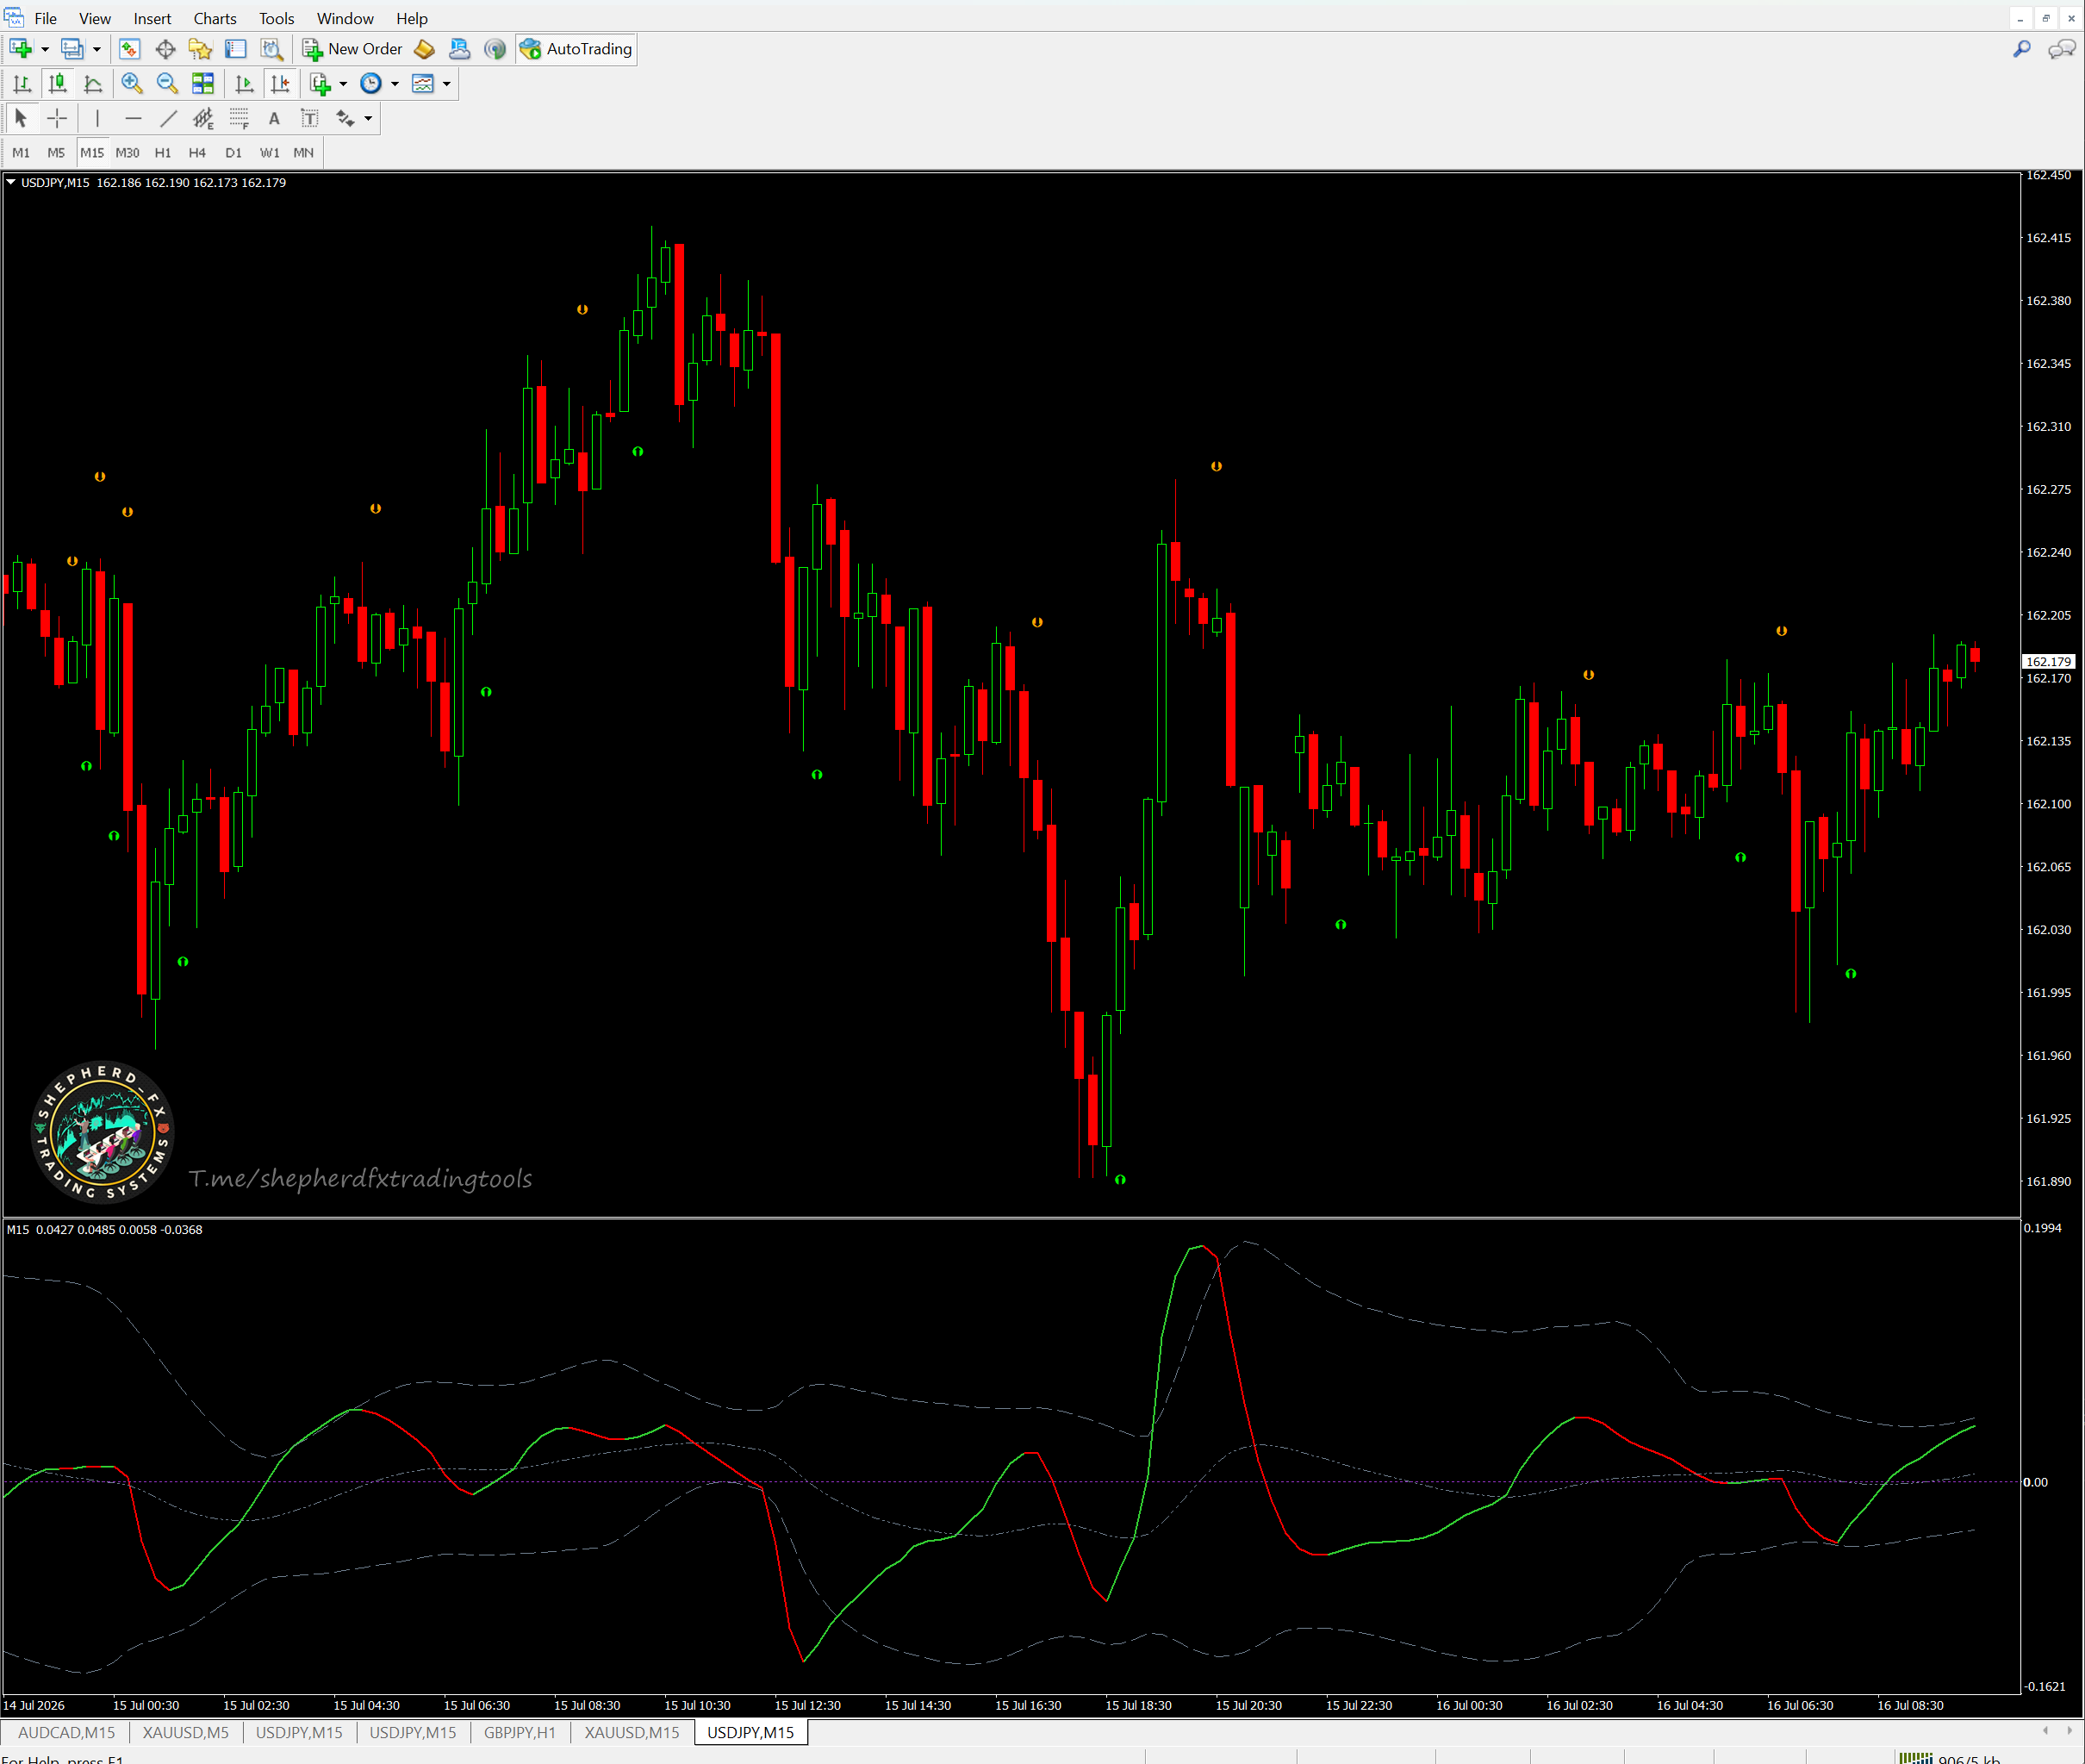Select the Trendline tool
2085x1764 pixels.
(168, 119)
